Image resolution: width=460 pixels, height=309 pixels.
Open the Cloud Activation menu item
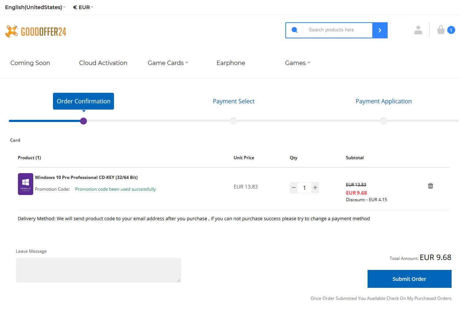pos(103,63)
